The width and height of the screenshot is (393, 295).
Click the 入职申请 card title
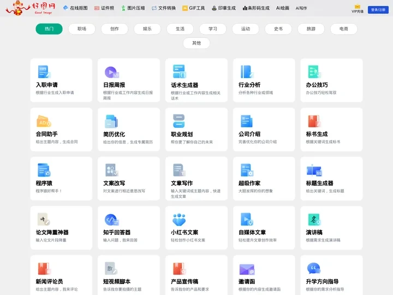(46, 85)
